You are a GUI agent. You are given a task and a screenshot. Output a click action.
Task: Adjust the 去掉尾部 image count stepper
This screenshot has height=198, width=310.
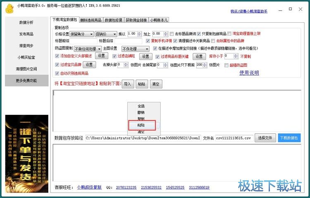pyautogui.click(x=166, y=65)
